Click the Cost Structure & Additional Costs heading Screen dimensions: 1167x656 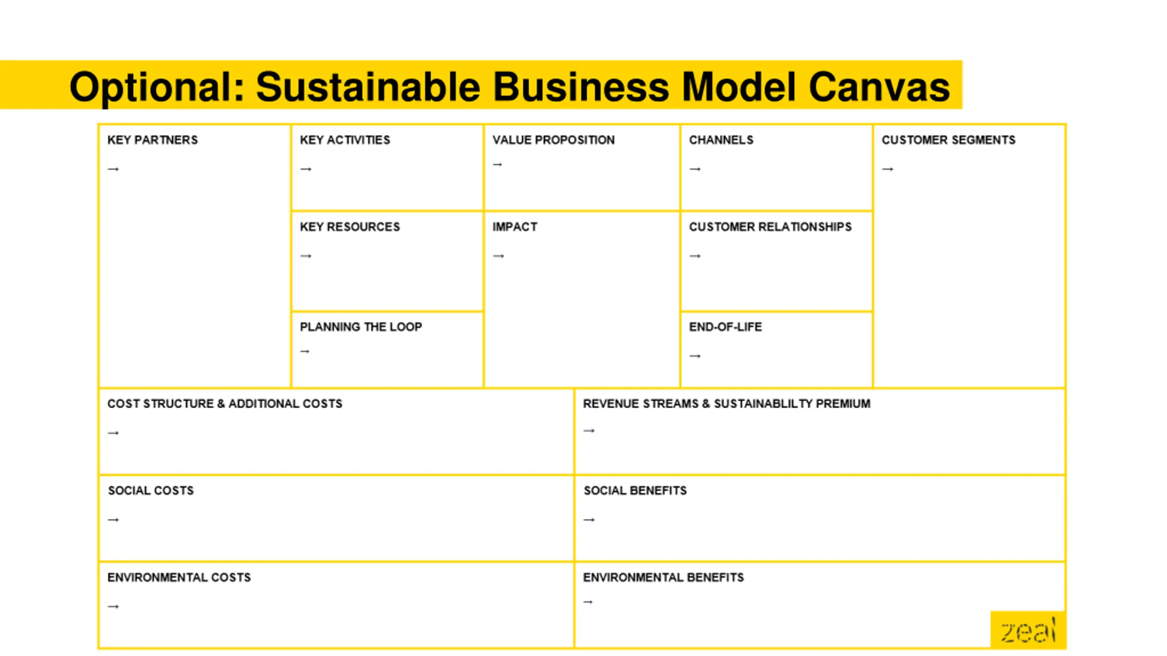coord(225,403)
